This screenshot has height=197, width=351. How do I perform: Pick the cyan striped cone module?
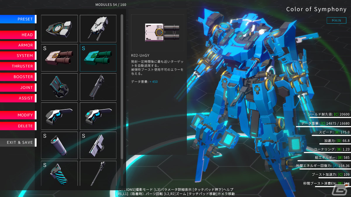pos(59,173)
